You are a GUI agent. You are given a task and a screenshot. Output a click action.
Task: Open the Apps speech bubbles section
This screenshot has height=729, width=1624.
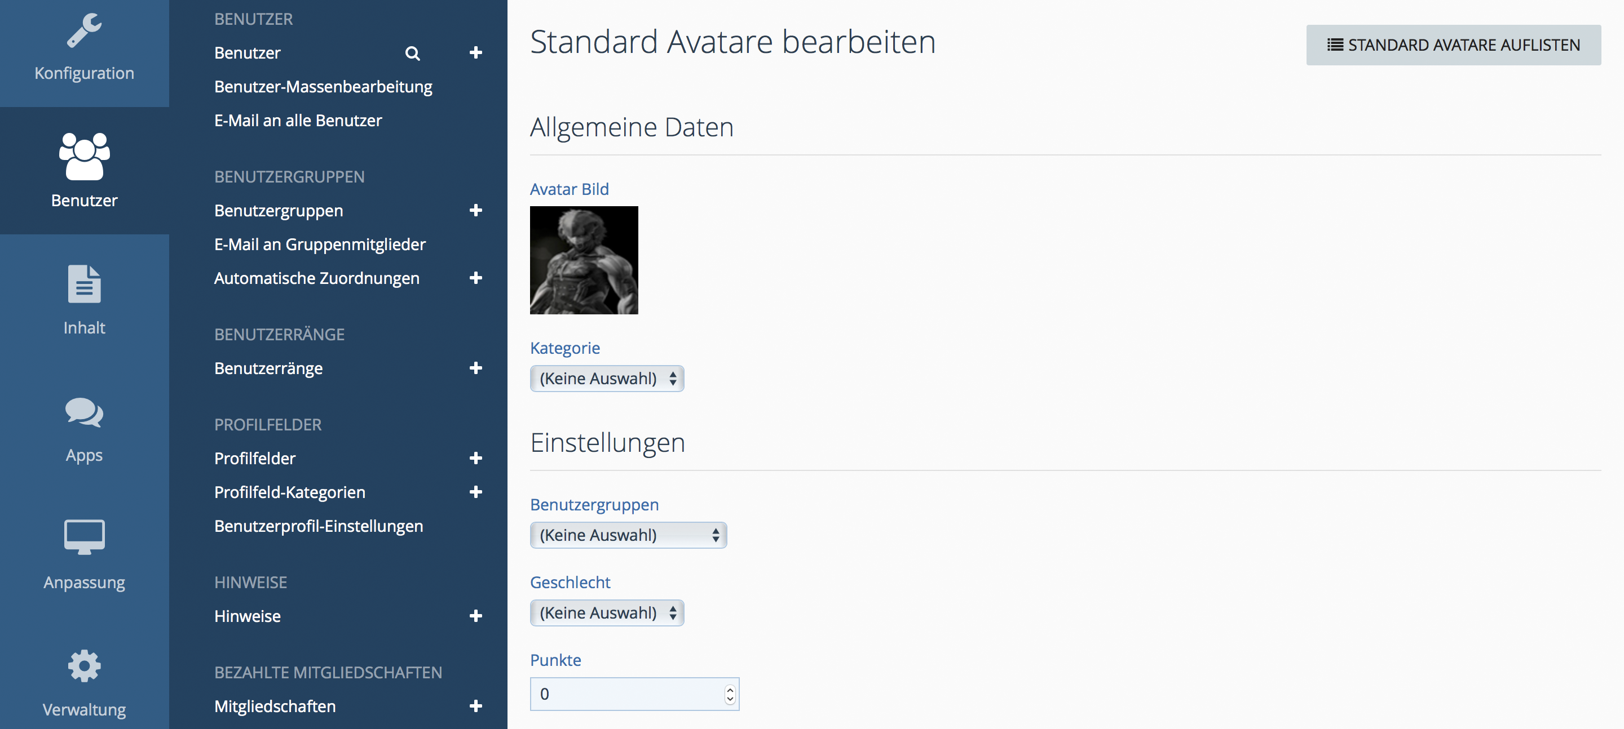coord(84,429)
